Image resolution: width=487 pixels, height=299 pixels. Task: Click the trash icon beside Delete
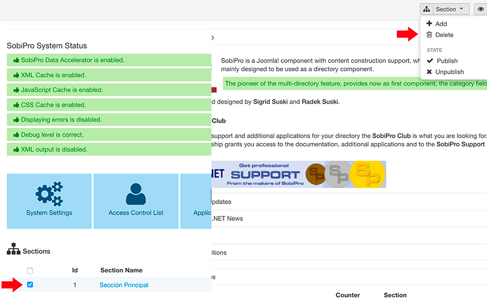429,35
